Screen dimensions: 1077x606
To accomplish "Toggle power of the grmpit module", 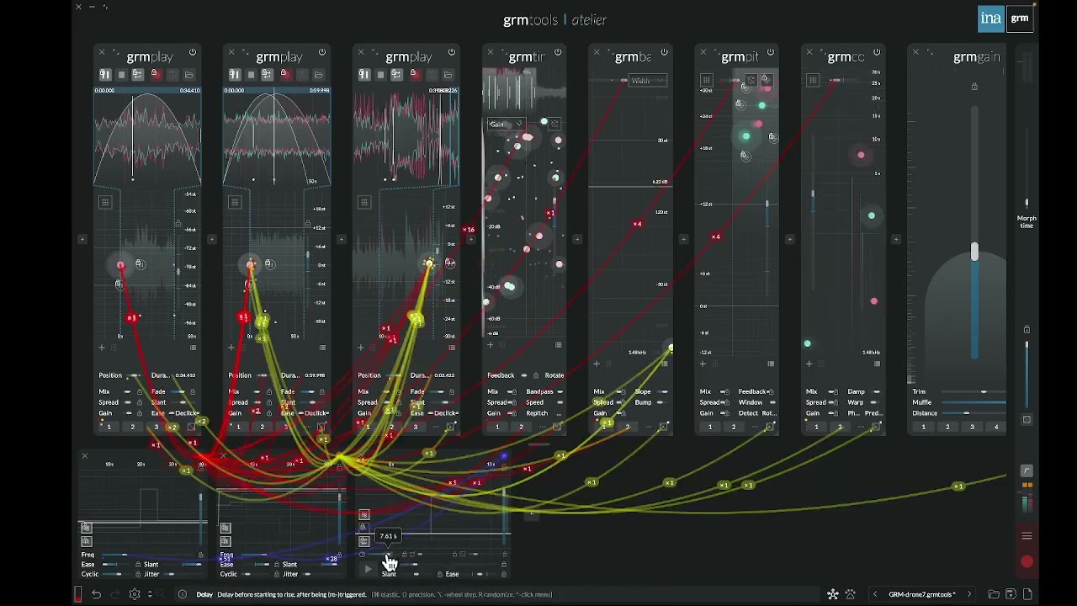I will 771,52.
